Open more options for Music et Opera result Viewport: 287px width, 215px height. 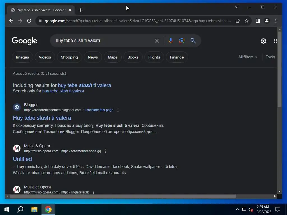[x=94, y=192]
